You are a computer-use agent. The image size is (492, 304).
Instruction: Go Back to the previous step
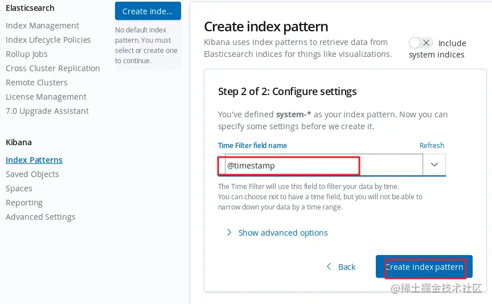pyautogui.click(x=346, y=266)
